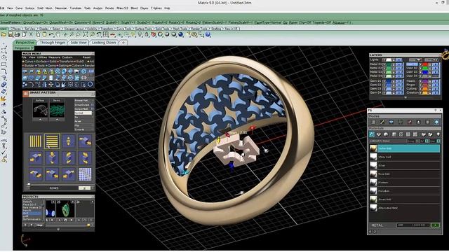449x252 pixels.
Task: Click the green play button beside METAL field
Action: pyautogui.click(x=435, y=225)
